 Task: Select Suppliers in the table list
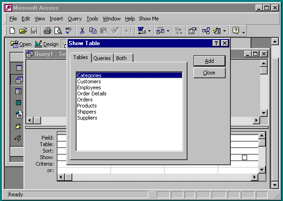129,118
